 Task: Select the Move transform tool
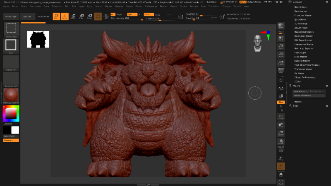click(x=73, y=16)
